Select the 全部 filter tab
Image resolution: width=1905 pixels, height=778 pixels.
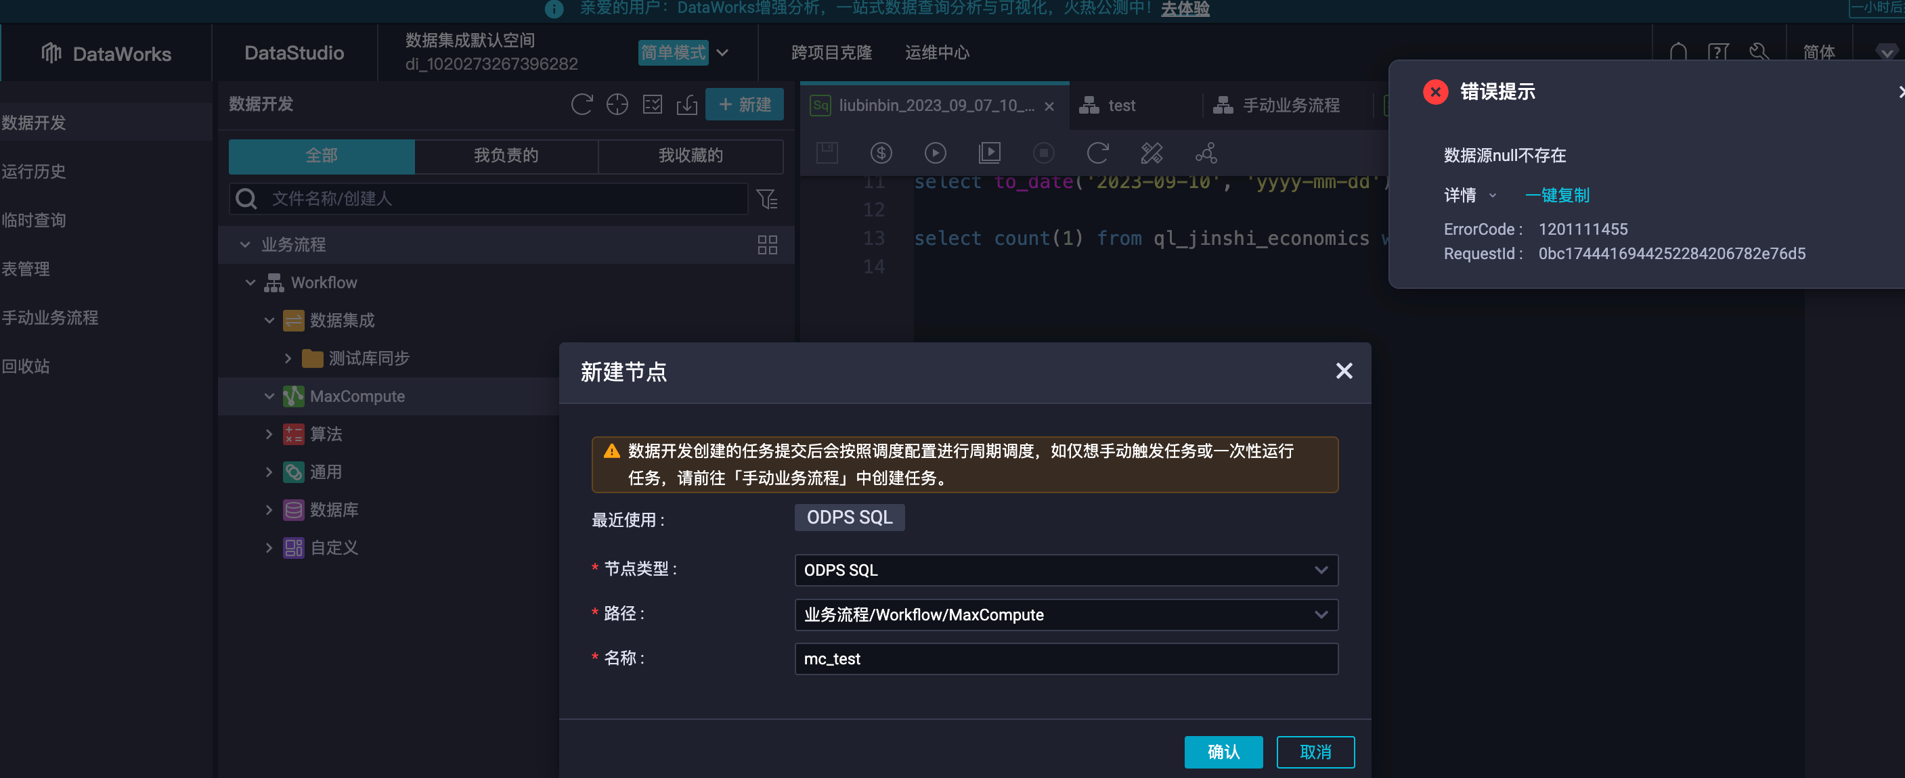click(x=322, y=155)
